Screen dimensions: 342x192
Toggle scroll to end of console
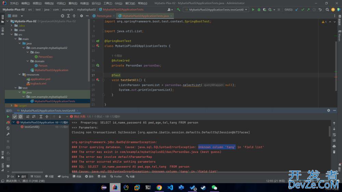click(334, 140)
